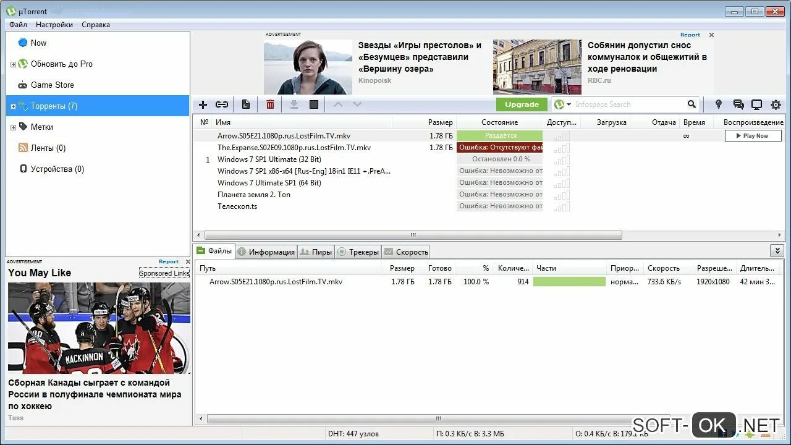This screenshot has width=791, height=445.
Task: Click the lightbulb tips icon
Action: (x=718, y=104)
